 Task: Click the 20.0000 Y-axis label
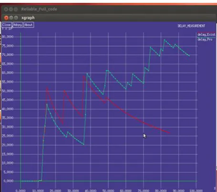click(8, 145)
